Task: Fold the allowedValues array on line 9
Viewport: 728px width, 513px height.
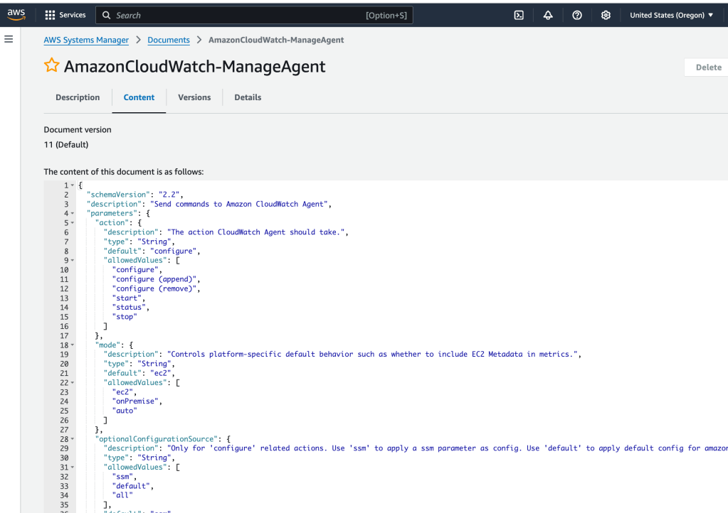Action: [x=73, y=261]
